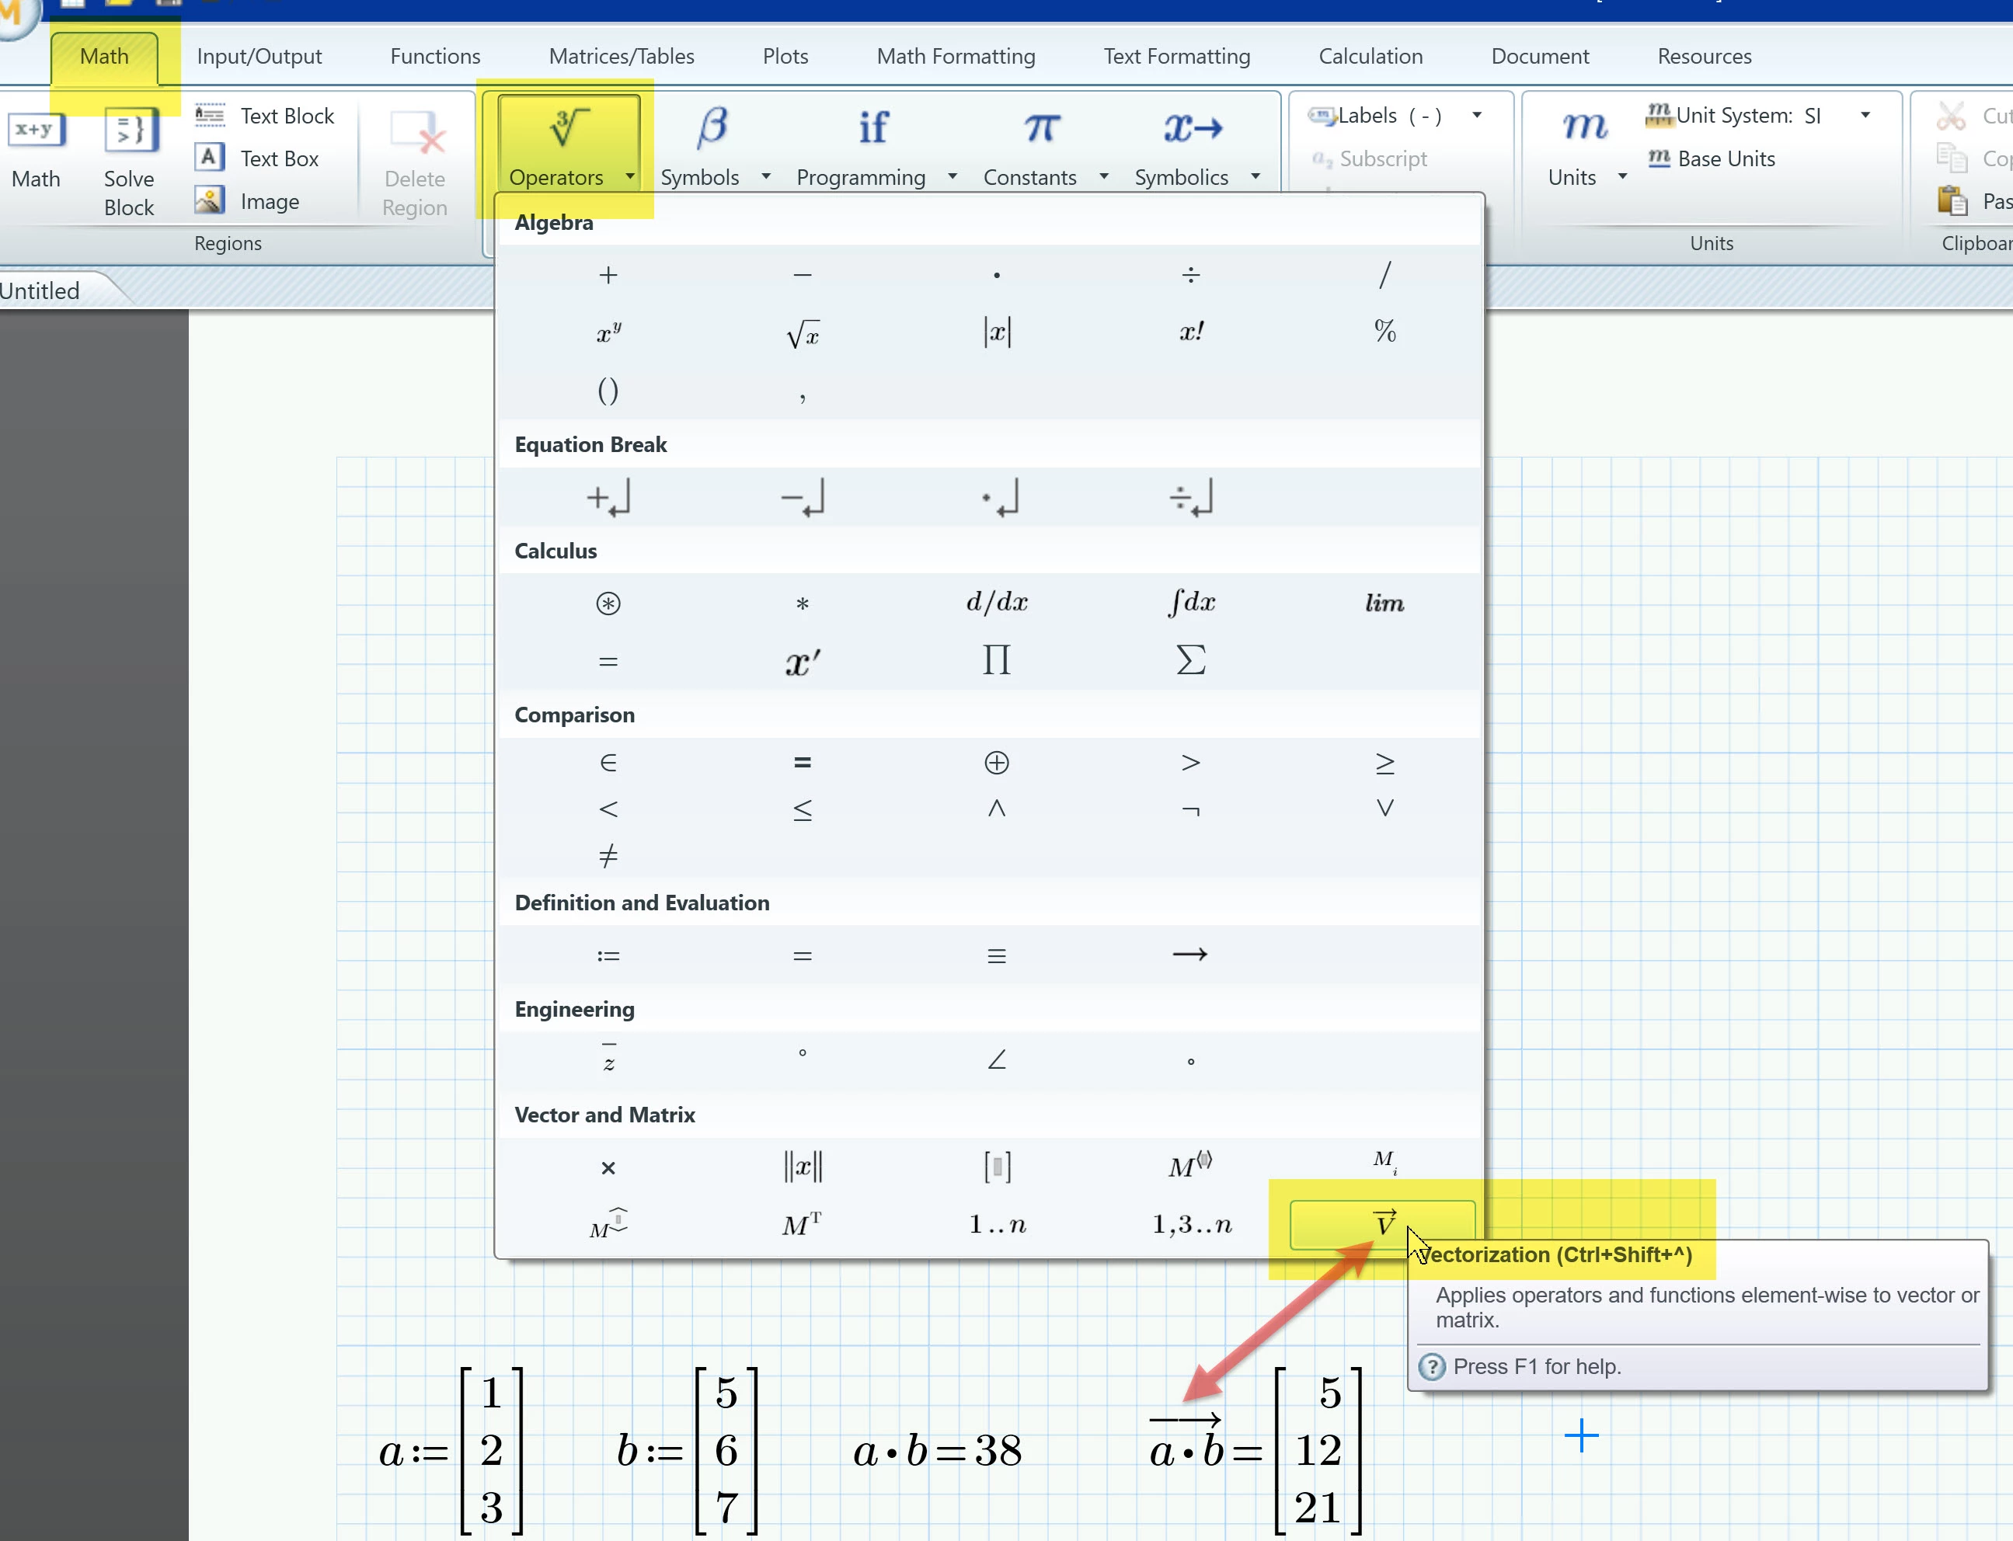
Task: Insert the stepped range 1,3..n operator
Action: click(x=1191, y=1225)
